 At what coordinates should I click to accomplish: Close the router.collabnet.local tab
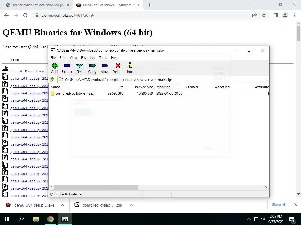pyautogui.click(x=68, y=5)
